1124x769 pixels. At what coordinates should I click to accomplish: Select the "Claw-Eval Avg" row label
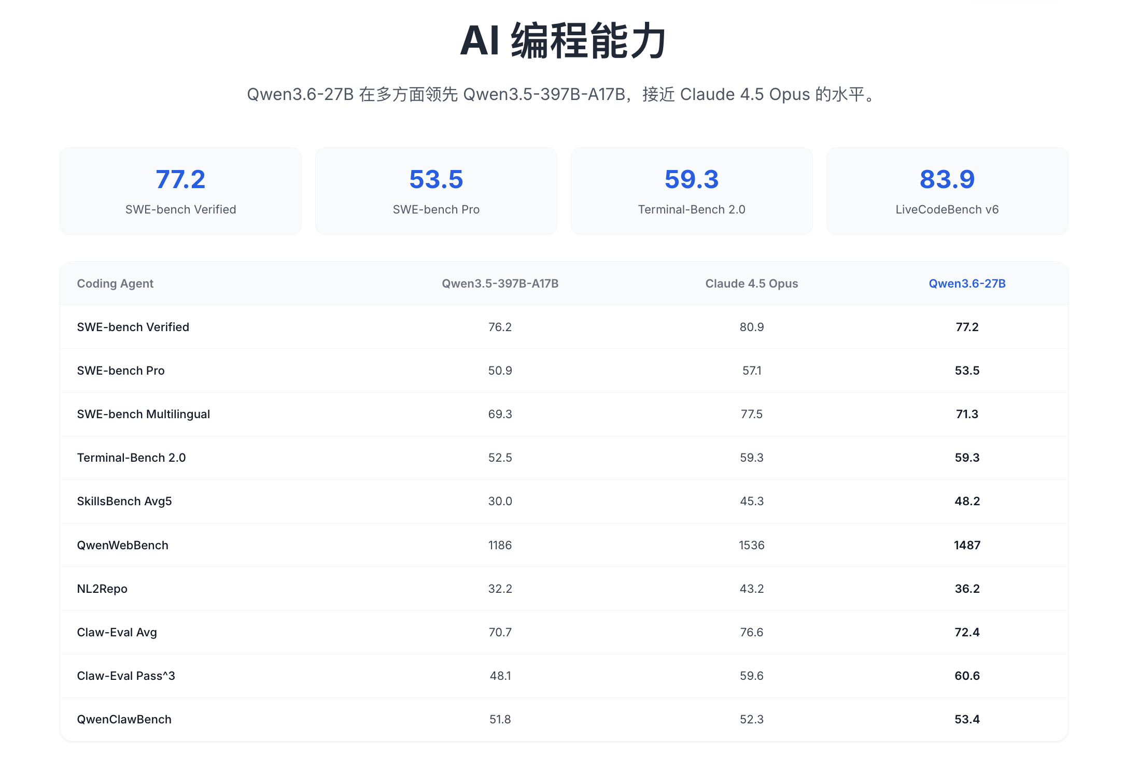pyautogui.click(x=117, y=632)
